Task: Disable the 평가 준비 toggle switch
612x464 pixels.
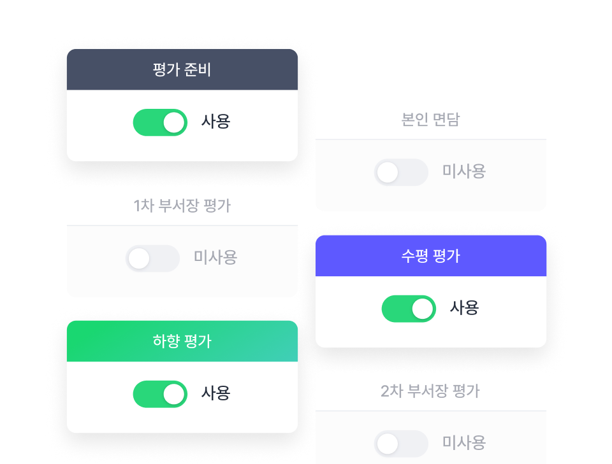Action: pos(160,122)
